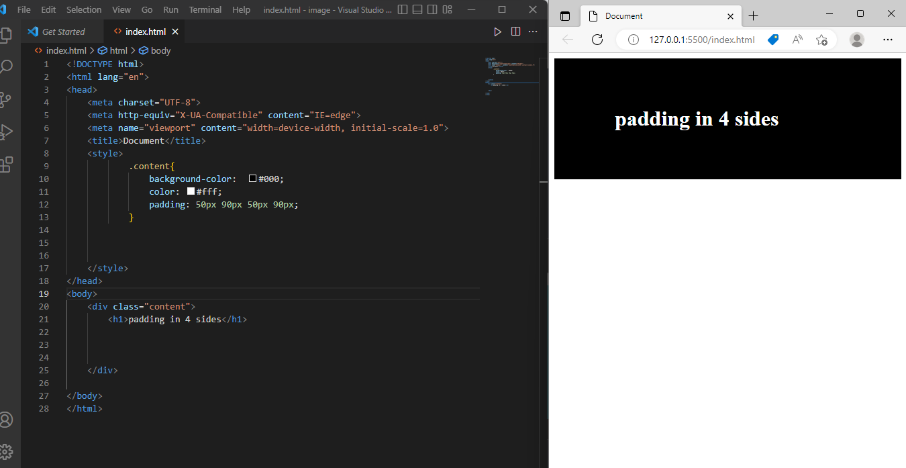Click the 127.0.0.1:5500 address bar
Screen dimensions: 906x468
coord(702,40)
